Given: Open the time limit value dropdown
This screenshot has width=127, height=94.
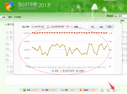Looking at the screenshot, I should (x=126, y=21).
